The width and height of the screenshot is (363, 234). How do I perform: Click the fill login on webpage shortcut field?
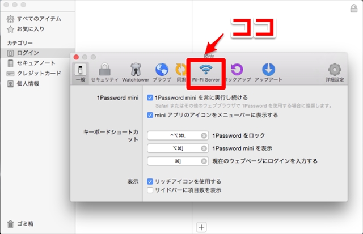[178, 161]
